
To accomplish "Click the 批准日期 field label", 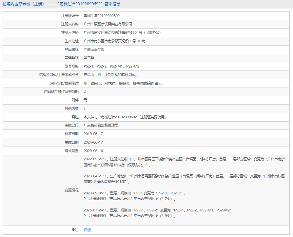I will 71,134.
